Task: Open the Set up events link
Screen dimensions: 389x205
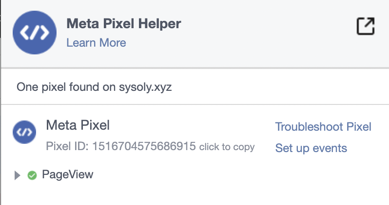Action: coord(311,148)
